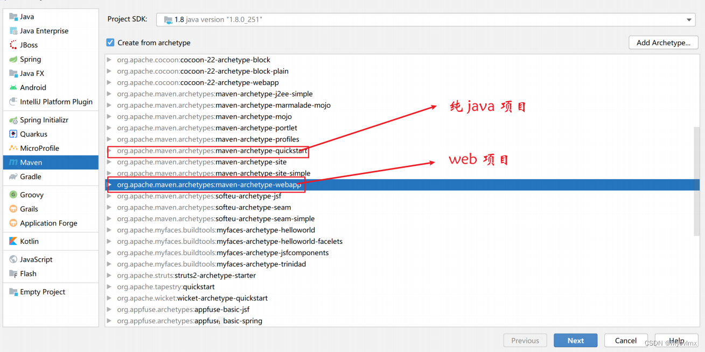Click the Quarkus icon
The image size is (705, 352).
coord(13,134)
